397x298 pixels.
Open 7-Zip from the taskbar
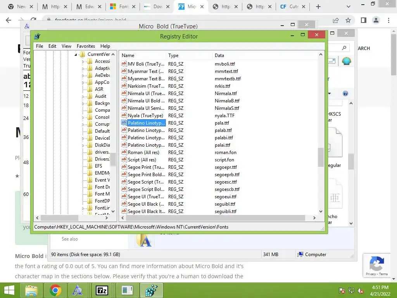(x=102, y=290)
